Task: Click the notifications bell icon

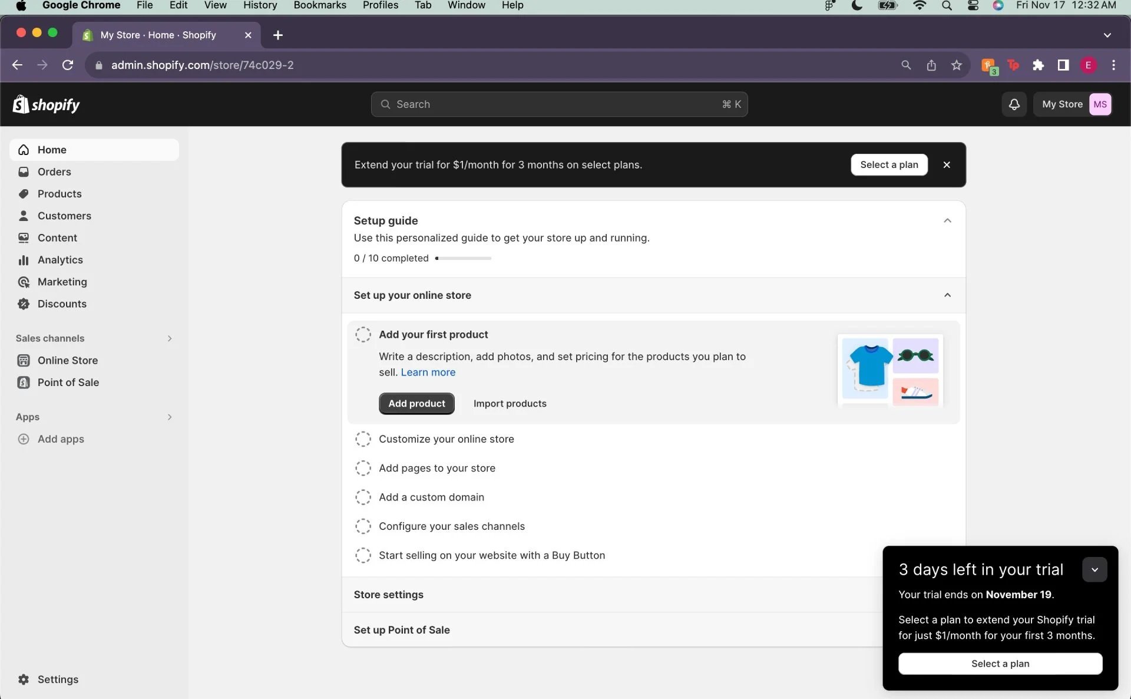Action: coord(1014,104)
